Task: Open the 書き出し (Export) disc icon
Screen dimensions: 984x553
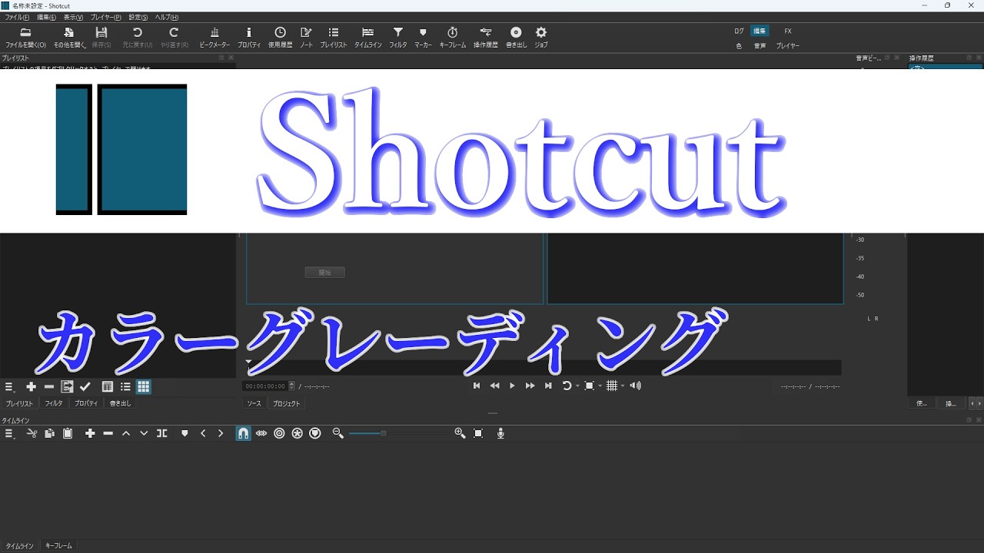Action: click(516, 32)
